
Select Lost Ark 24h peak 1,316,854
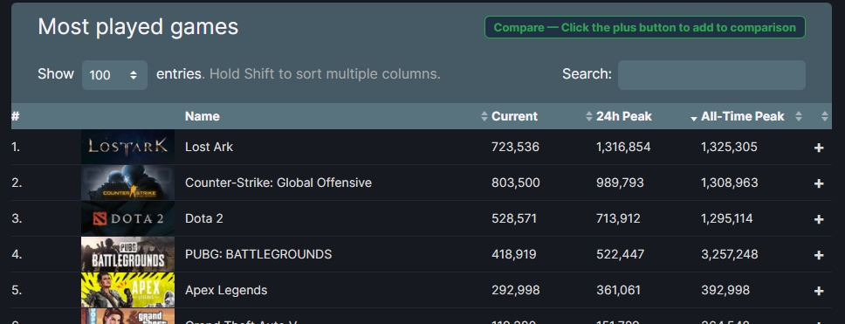click(x=623, y=147)
